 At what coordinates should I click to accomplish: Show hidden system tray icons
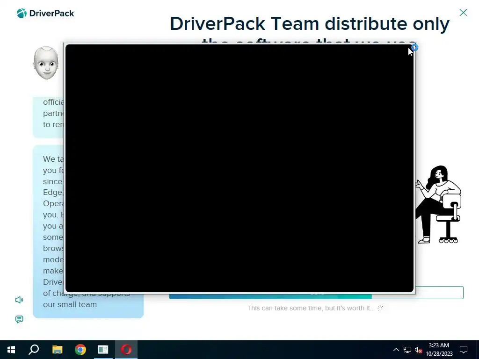[x=396, y=350]
